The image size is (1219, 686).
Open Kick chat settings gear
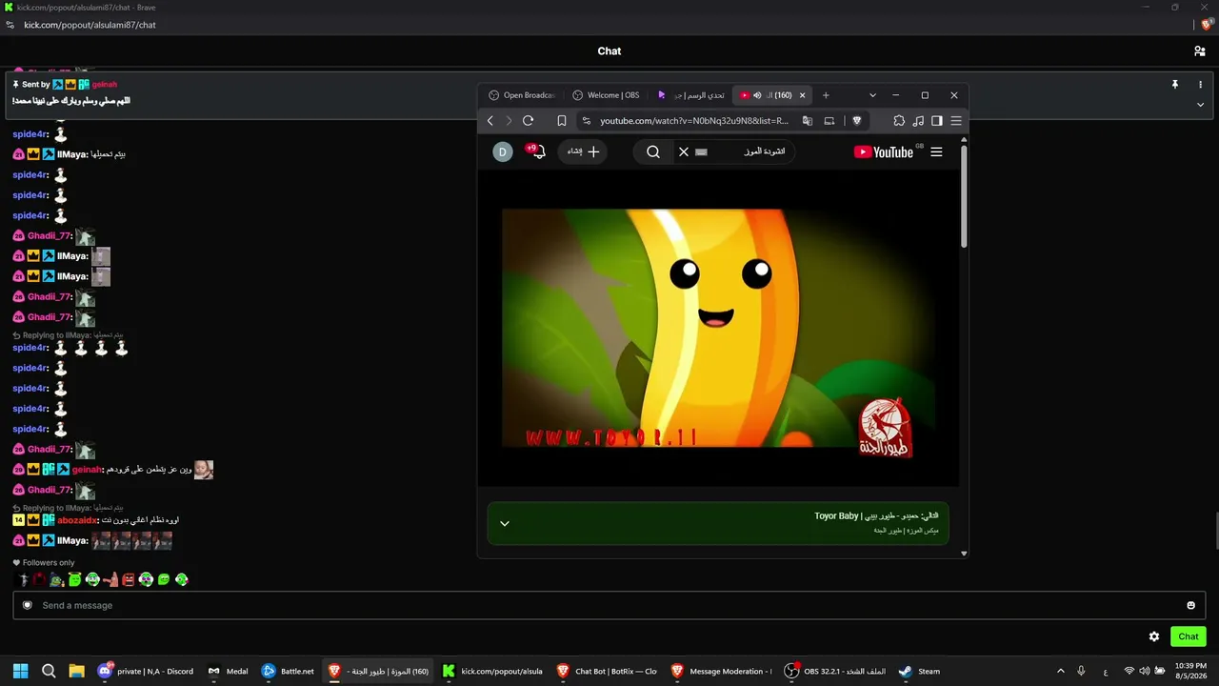pyautogui.click(x=1154, y=636)
